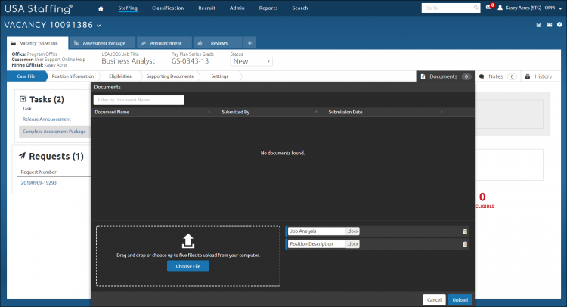Go to the Home icon in navbar
The height and width of the screenshot is (307, 567).
pos(101,8)
